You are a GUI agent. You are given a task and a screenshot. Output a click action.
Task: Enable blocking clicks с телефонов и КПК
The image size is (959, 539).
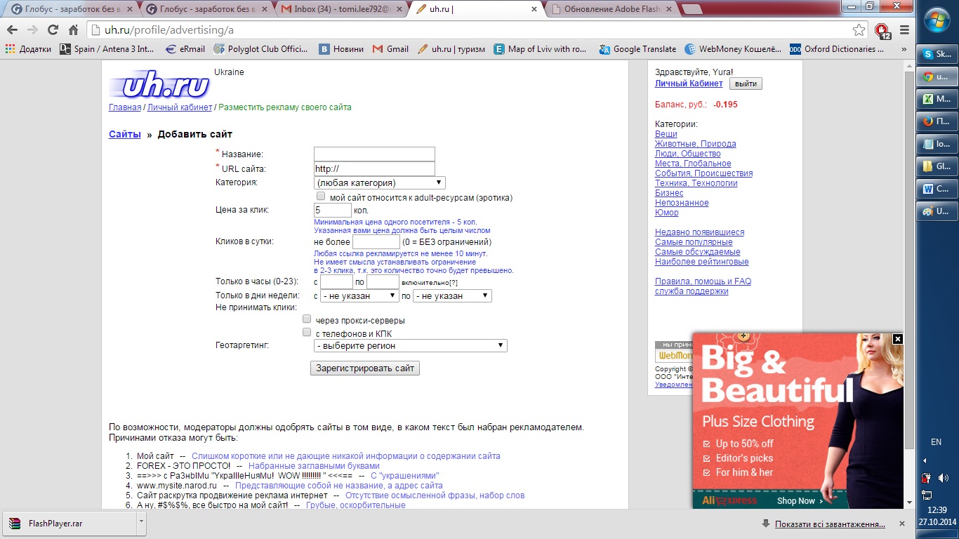click(307, 333)
